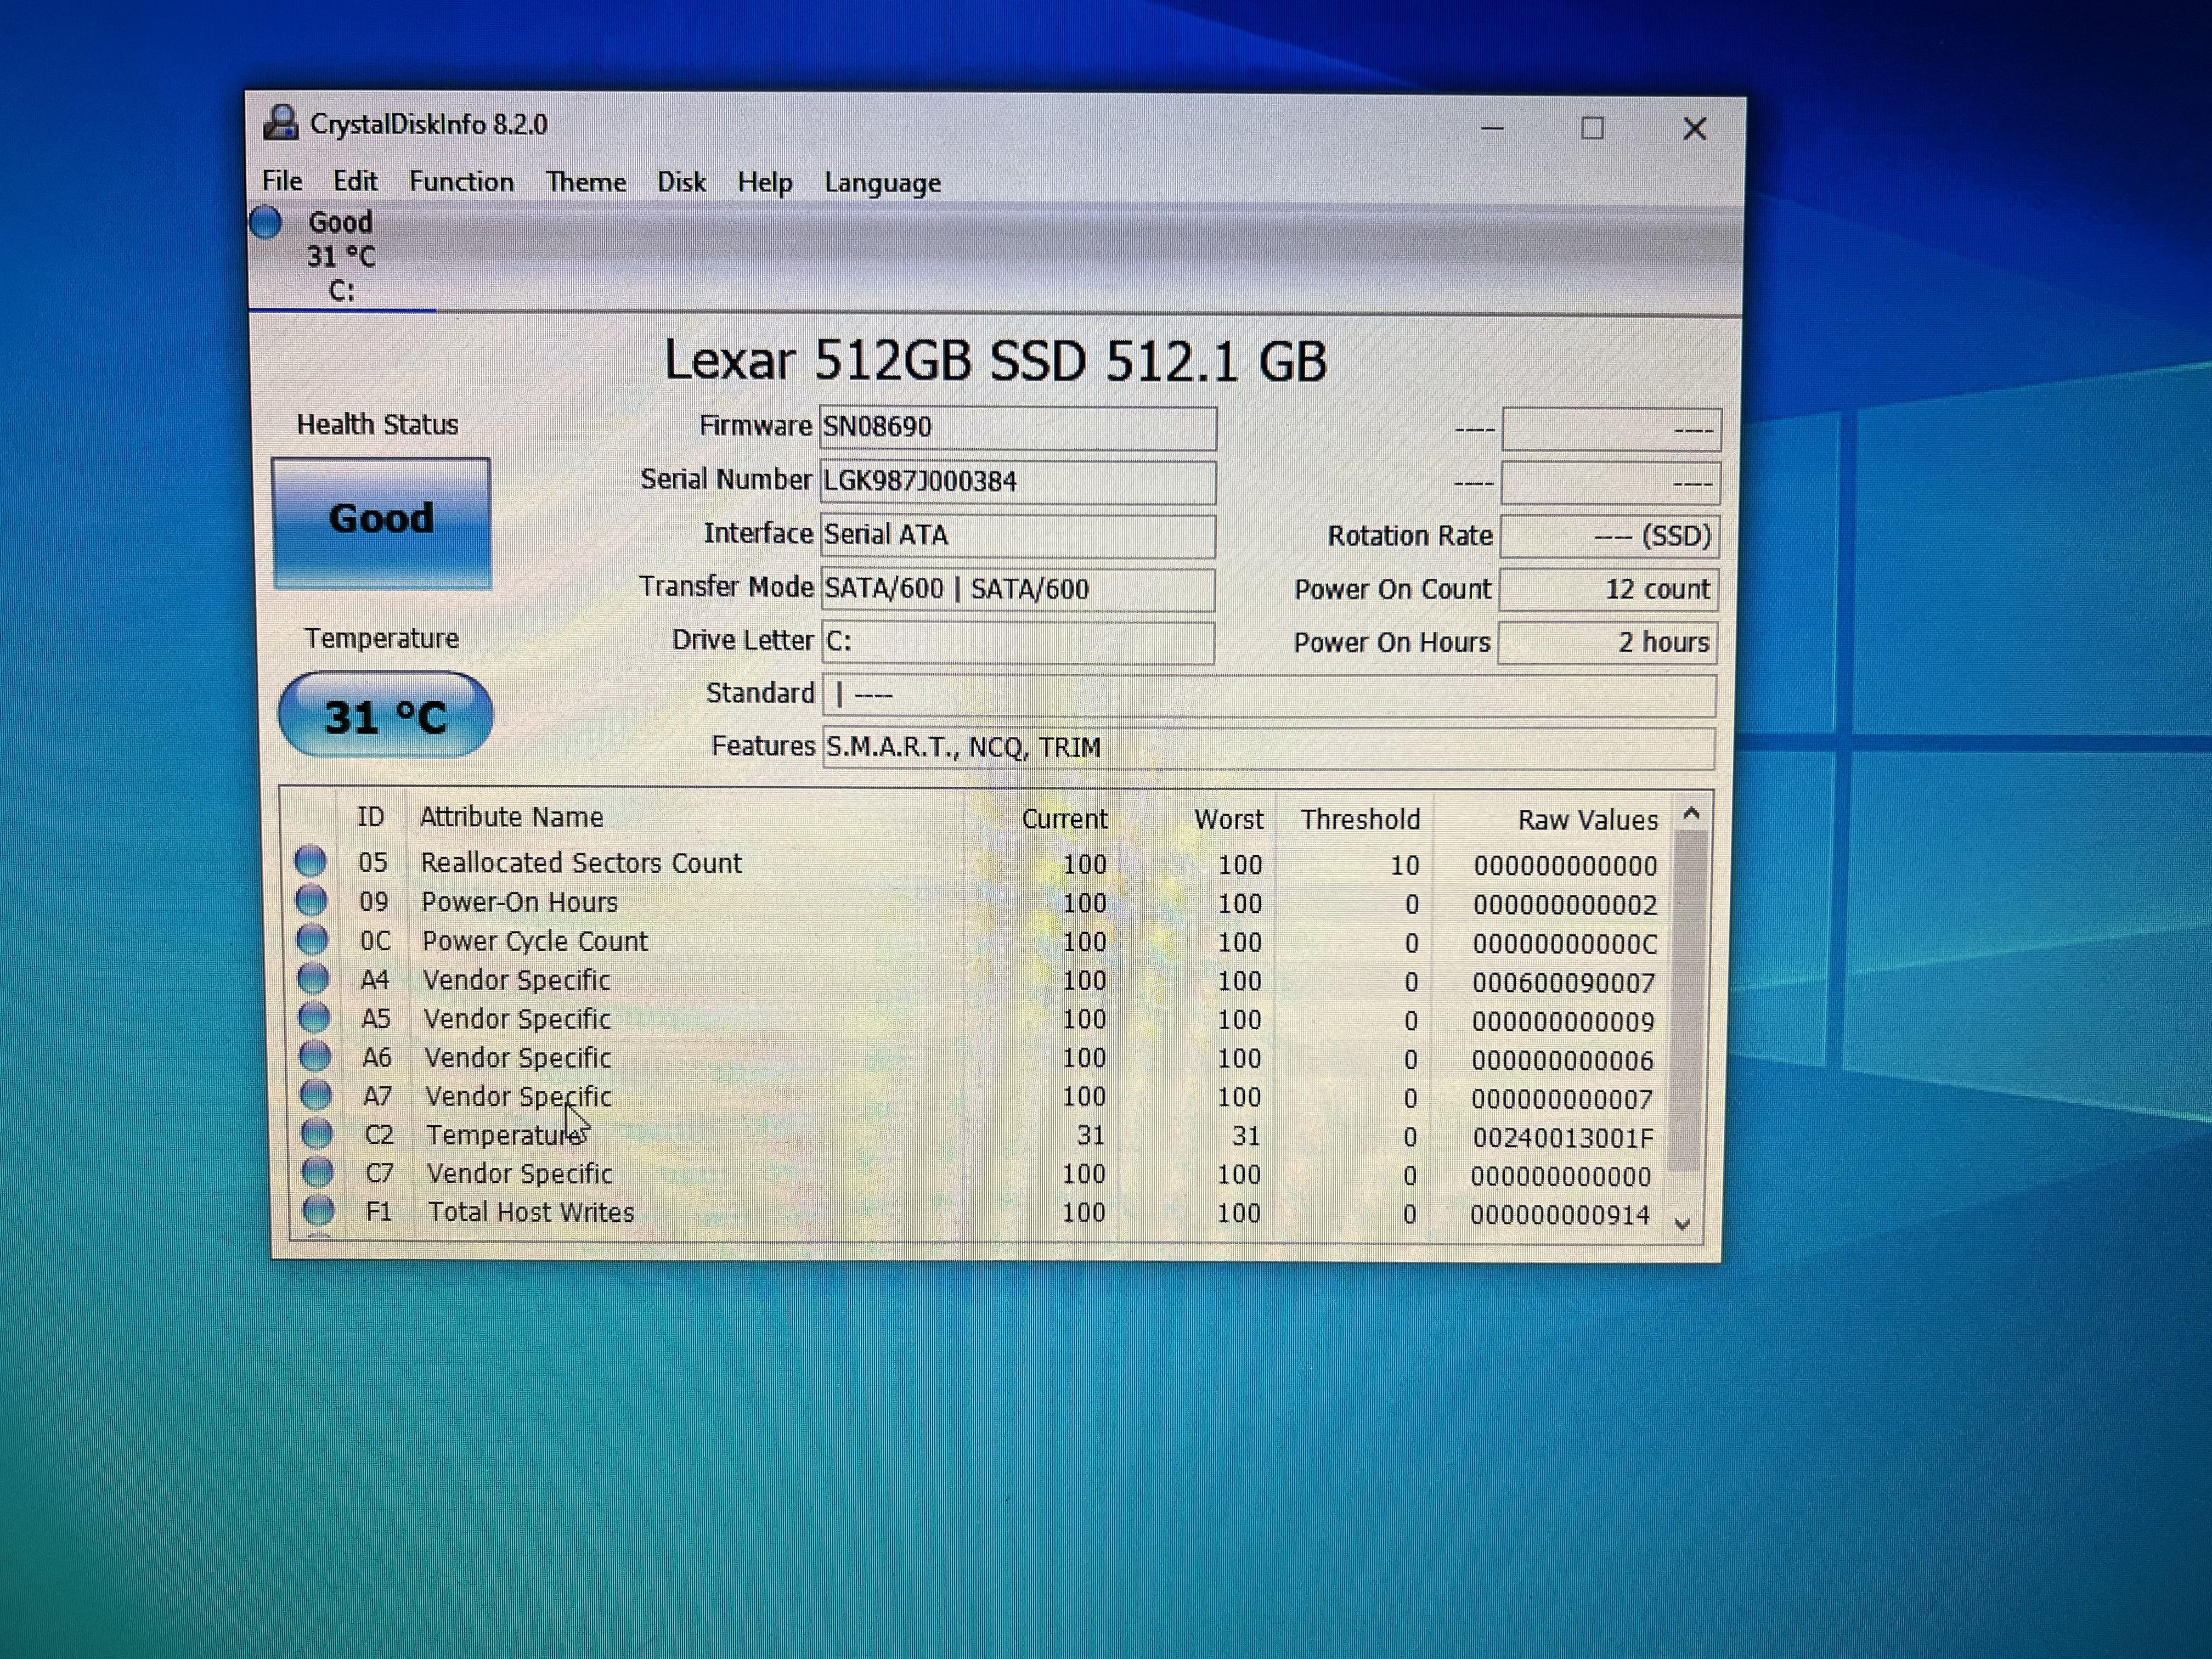The height and width of the screenshot is (1659, 2212).
Task: Click the Power On Hours value box
Action: pyautogui.click(x=1608, y=643)
